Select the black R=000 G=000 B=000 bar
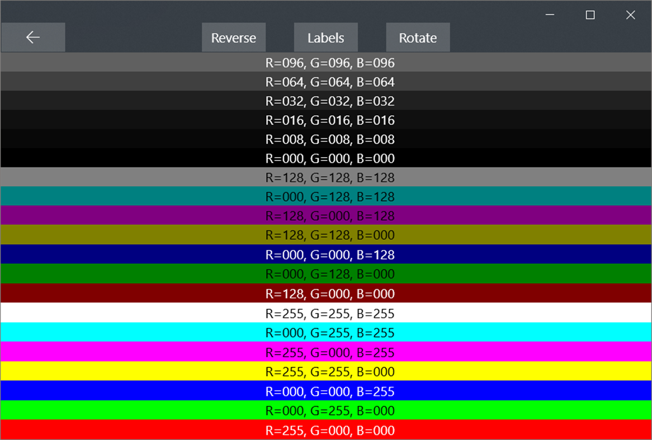 pos(326,158)
